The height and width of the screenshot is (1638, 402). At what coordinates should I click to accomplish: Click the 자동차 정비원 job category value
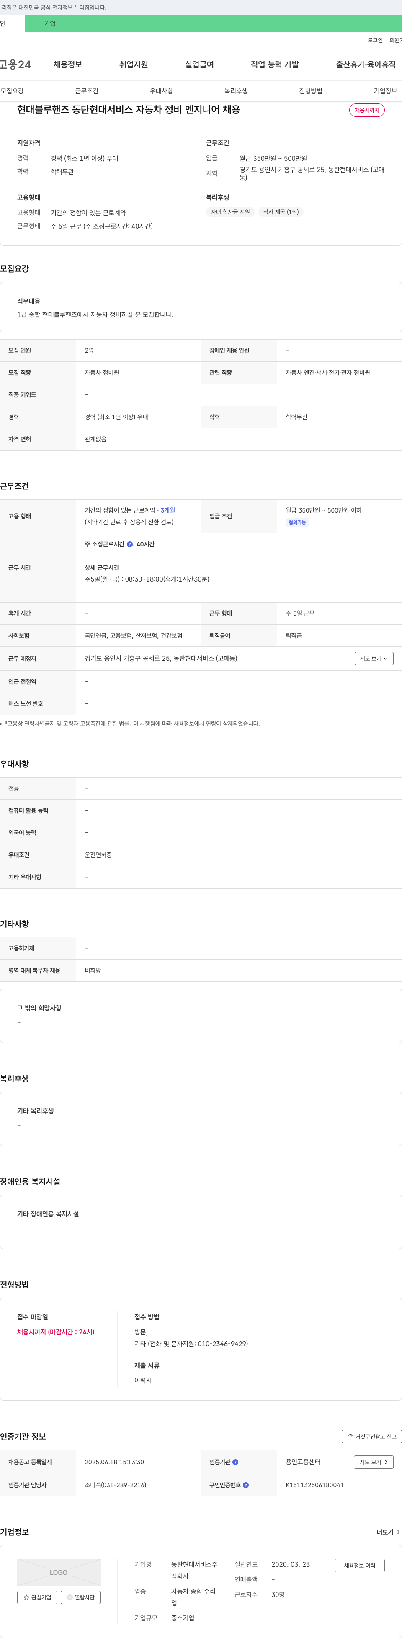pos(102,373)
